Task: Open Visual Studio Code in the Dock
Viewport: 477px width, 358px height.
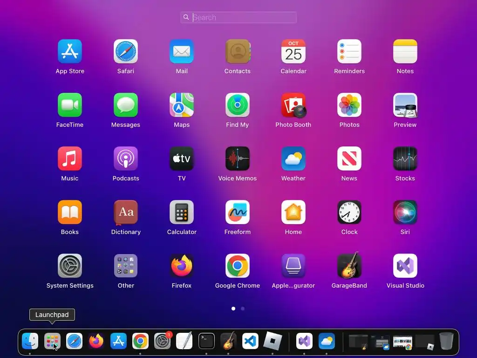Action: (x=250, y=341)
